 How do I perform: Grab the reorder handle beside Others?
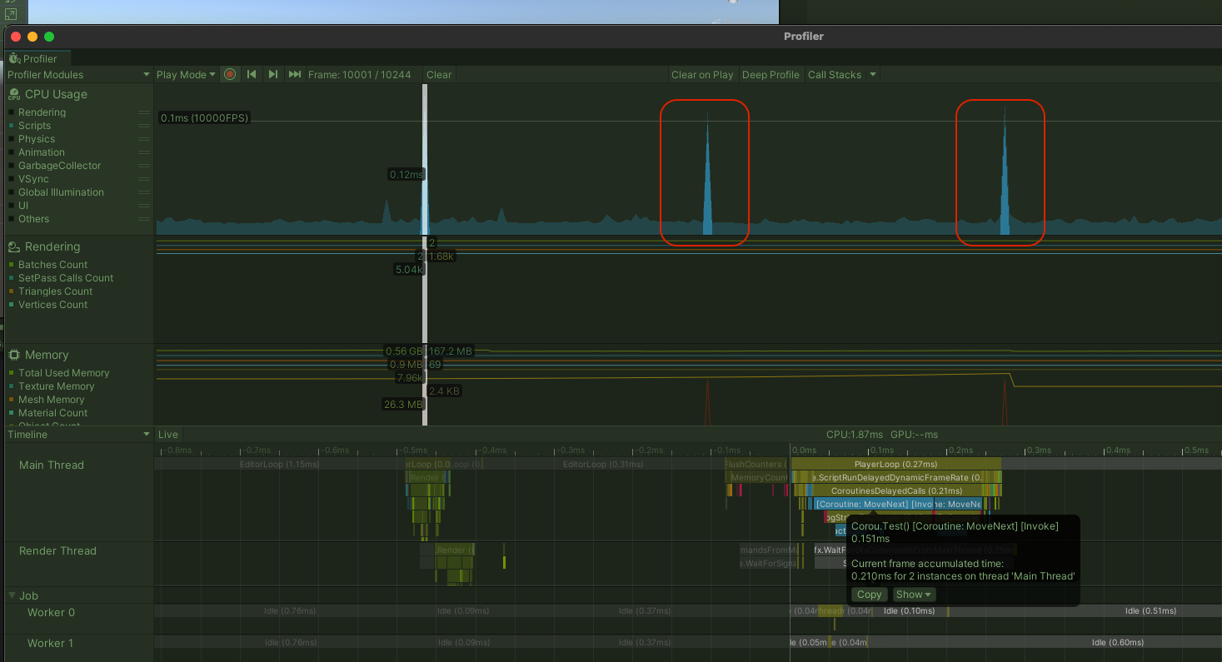pos(144,219)
